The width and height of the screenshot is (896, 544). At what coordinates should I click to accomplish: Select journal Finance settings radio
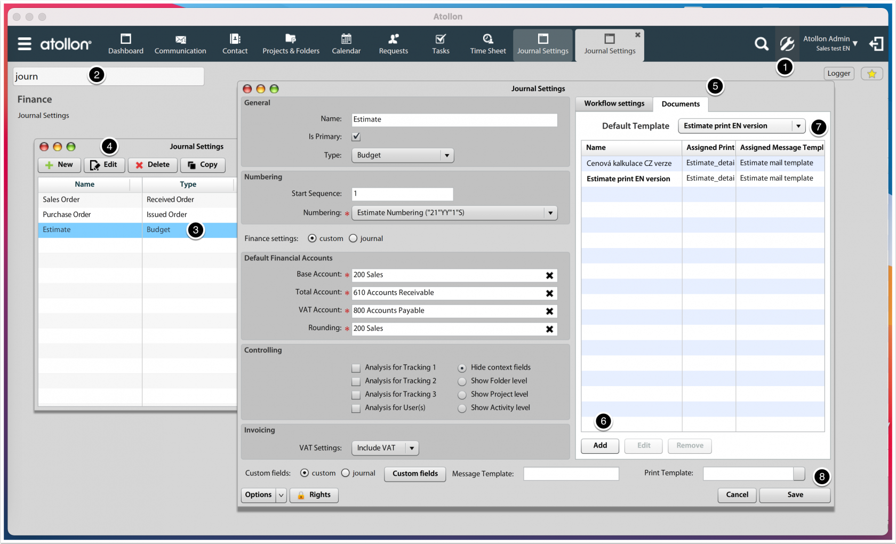[353, 238]
